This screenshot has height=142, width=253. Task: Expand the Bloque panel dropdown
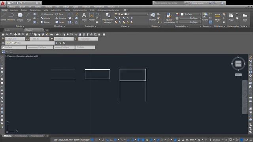coord(155,26)
